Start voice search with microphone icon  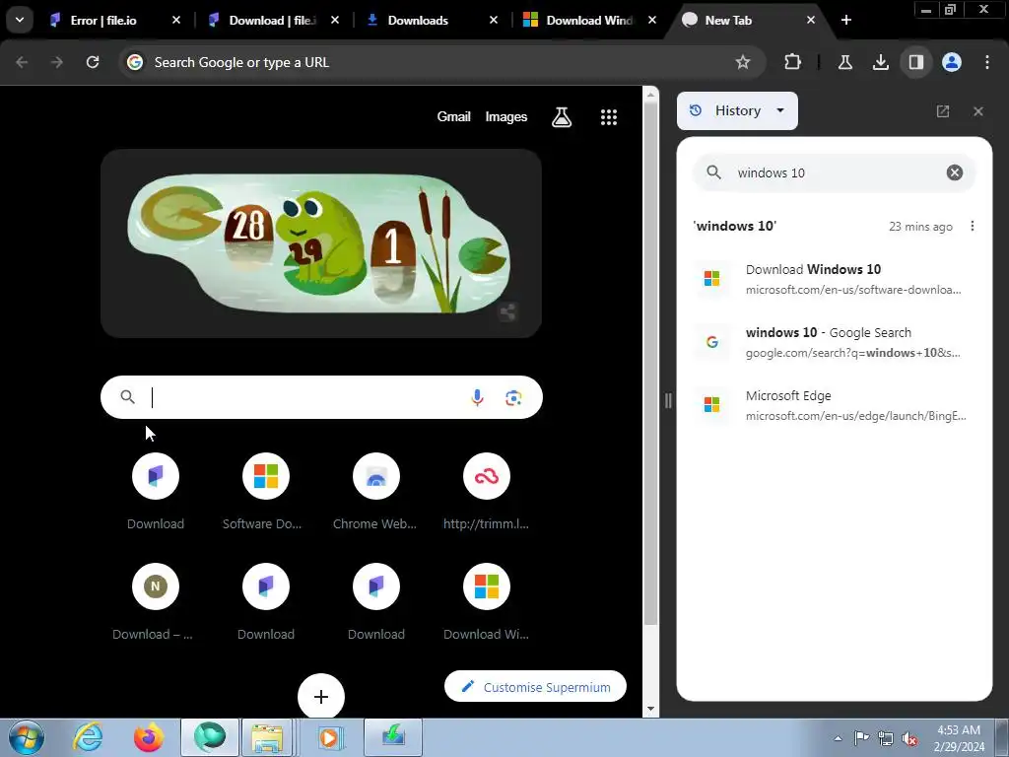477,398
